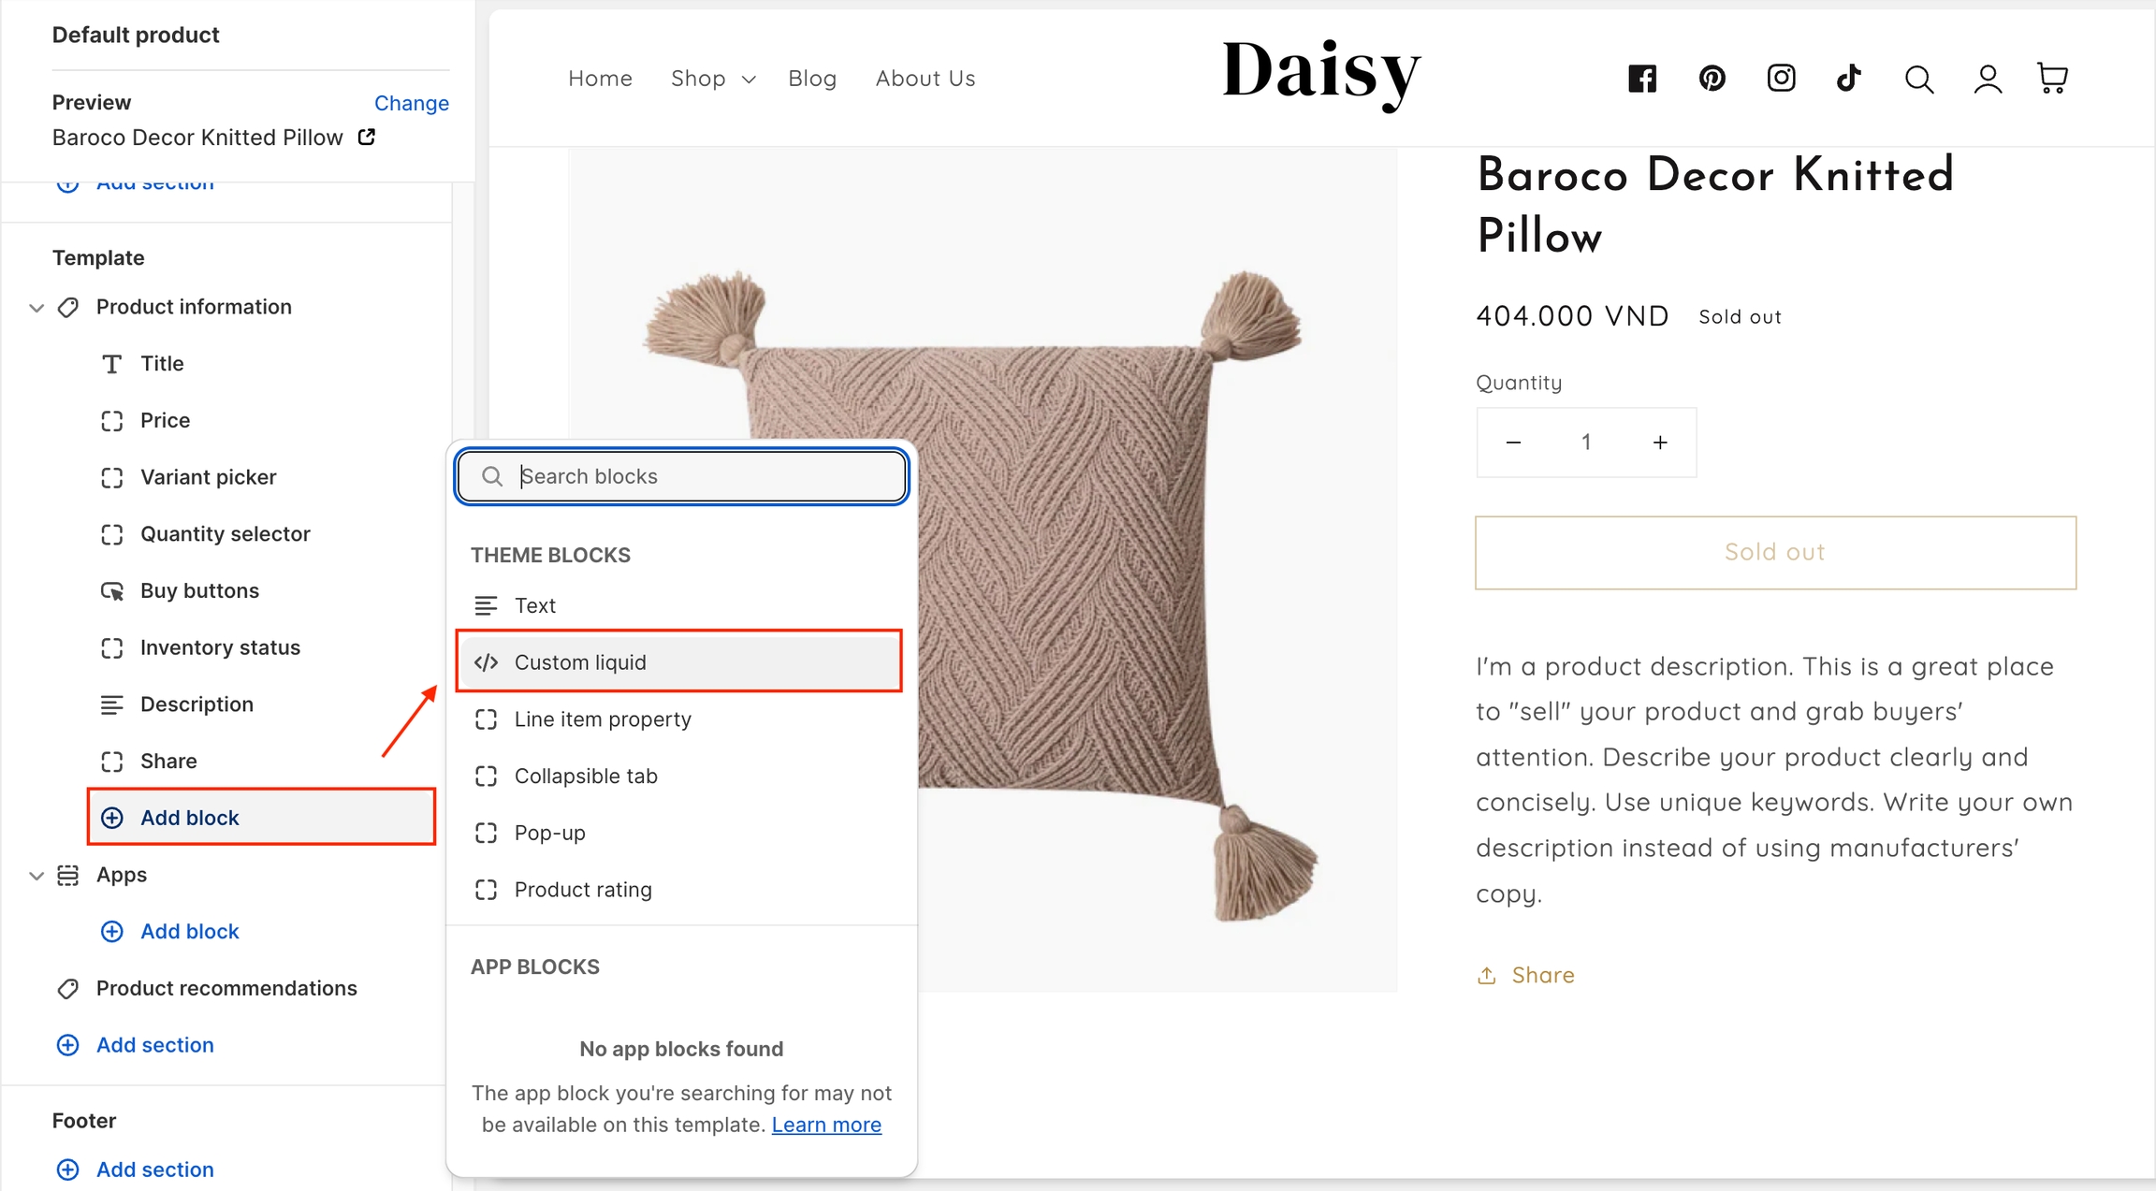Click Add block under Product information
Viewport: 2156px width, 1191px height.
click(x=190, y=818)
